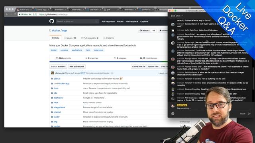Open the Code tab
This screenshot has width=255, height=143.
coord(55,38)
